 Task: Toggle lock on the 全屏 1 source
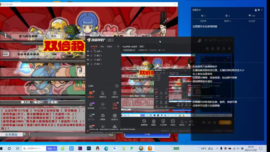[x=91, y=51]
